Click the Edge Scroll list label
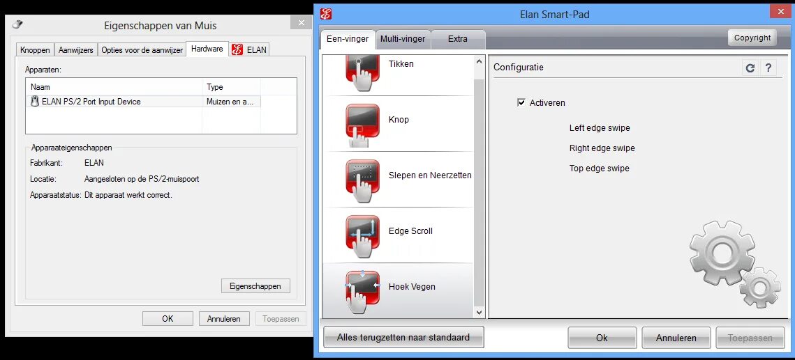 (x=410, y=231)
